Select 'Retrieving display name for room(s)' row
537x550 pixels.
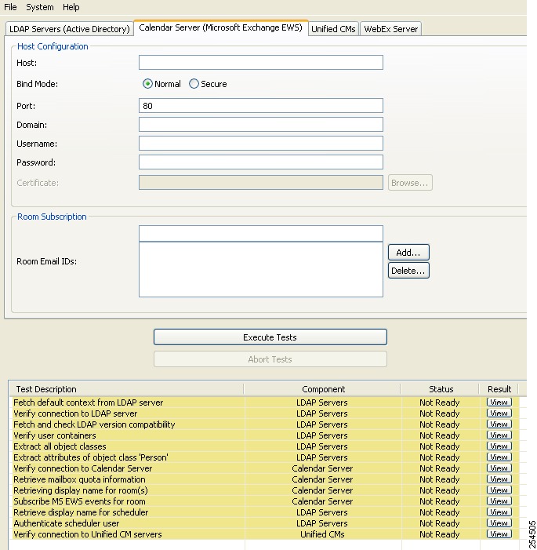(x=81, y=490)
